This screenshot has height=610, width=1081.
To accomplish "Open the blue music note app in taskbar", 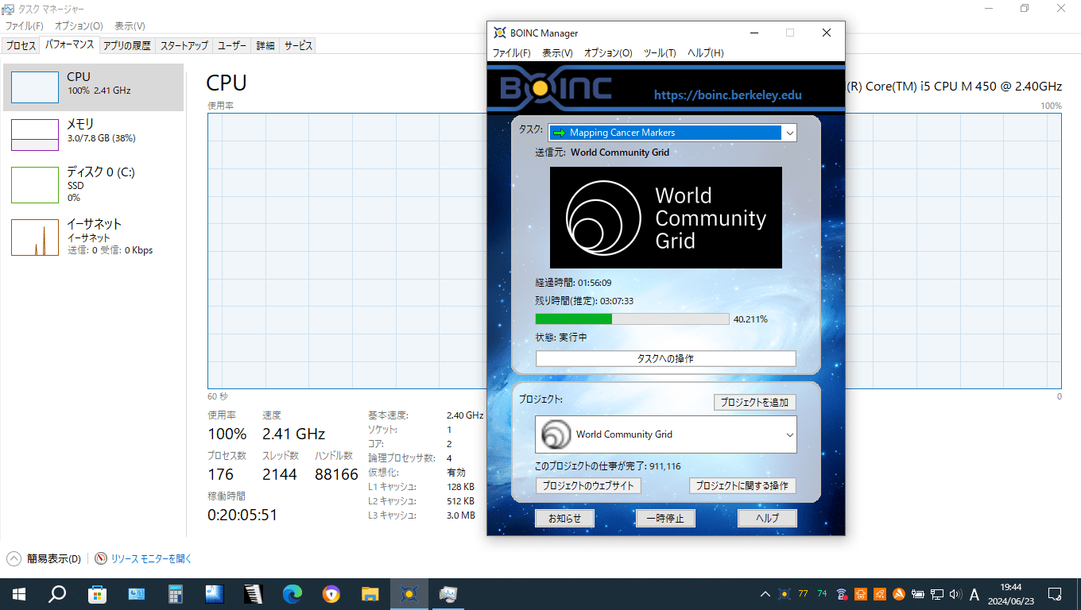I will tap(214, 593).
